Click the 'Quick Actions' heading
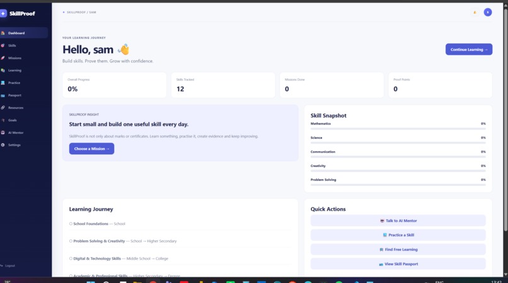 pyautogui.click(x=328, y=209)
